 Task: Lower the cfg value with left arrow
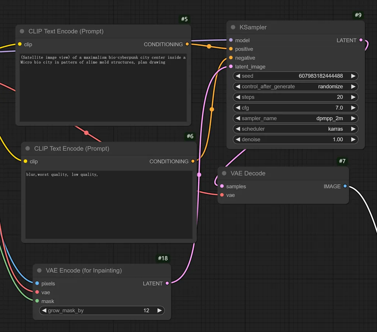click(238, 108)
